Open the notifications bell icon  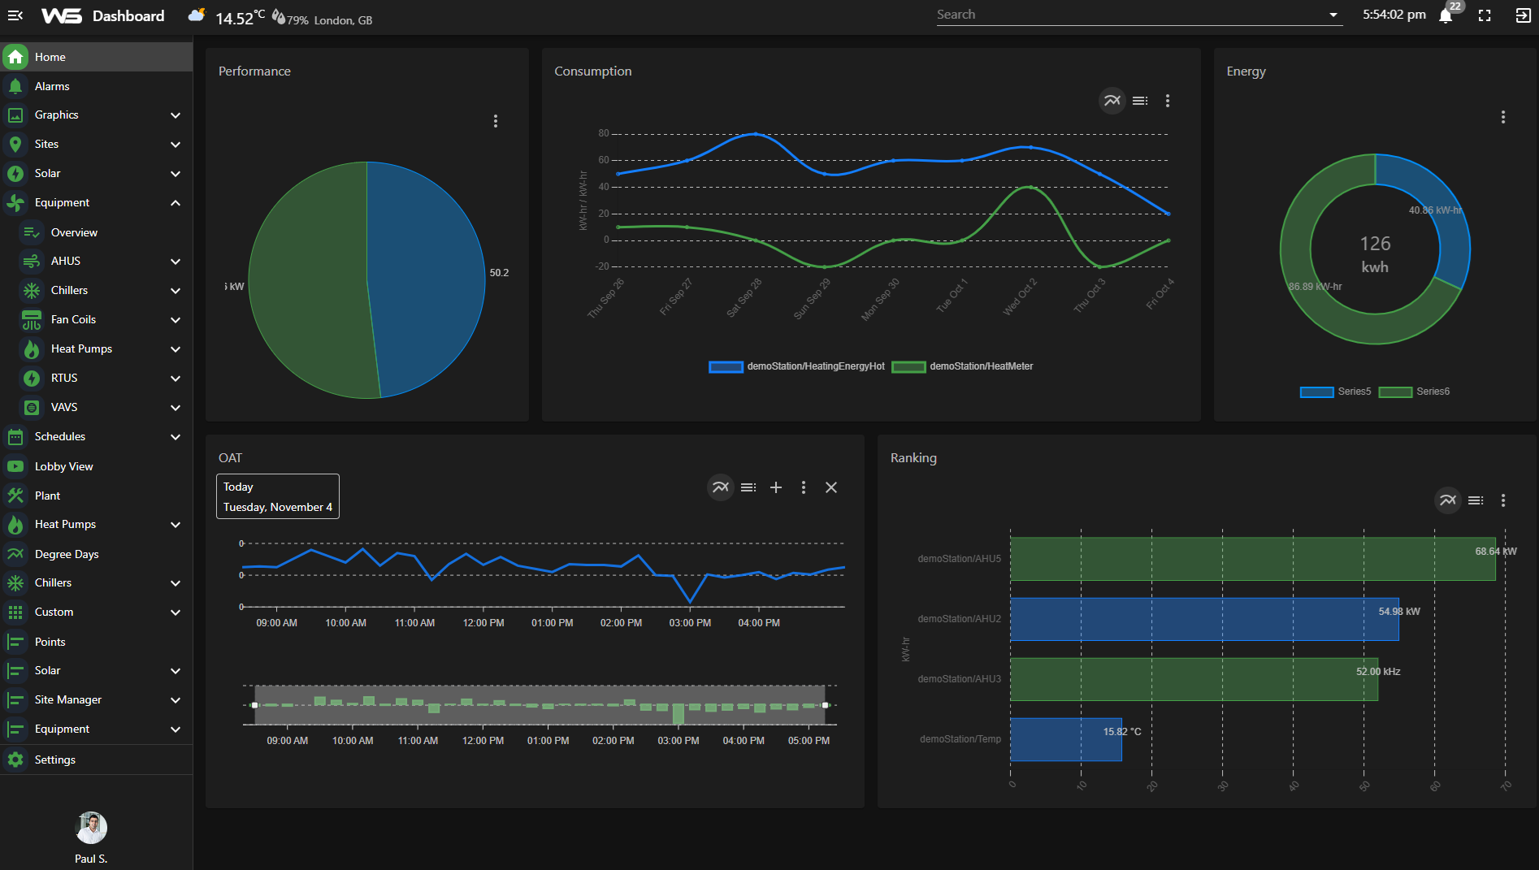1446,16
